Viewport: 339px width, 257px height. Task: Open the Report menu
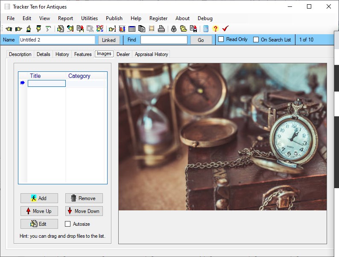(65, 18)
